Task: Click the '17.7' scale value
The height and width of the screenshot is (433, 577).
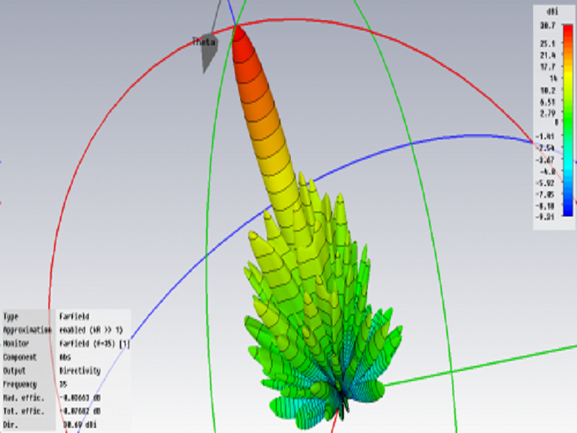Action: 547,67
